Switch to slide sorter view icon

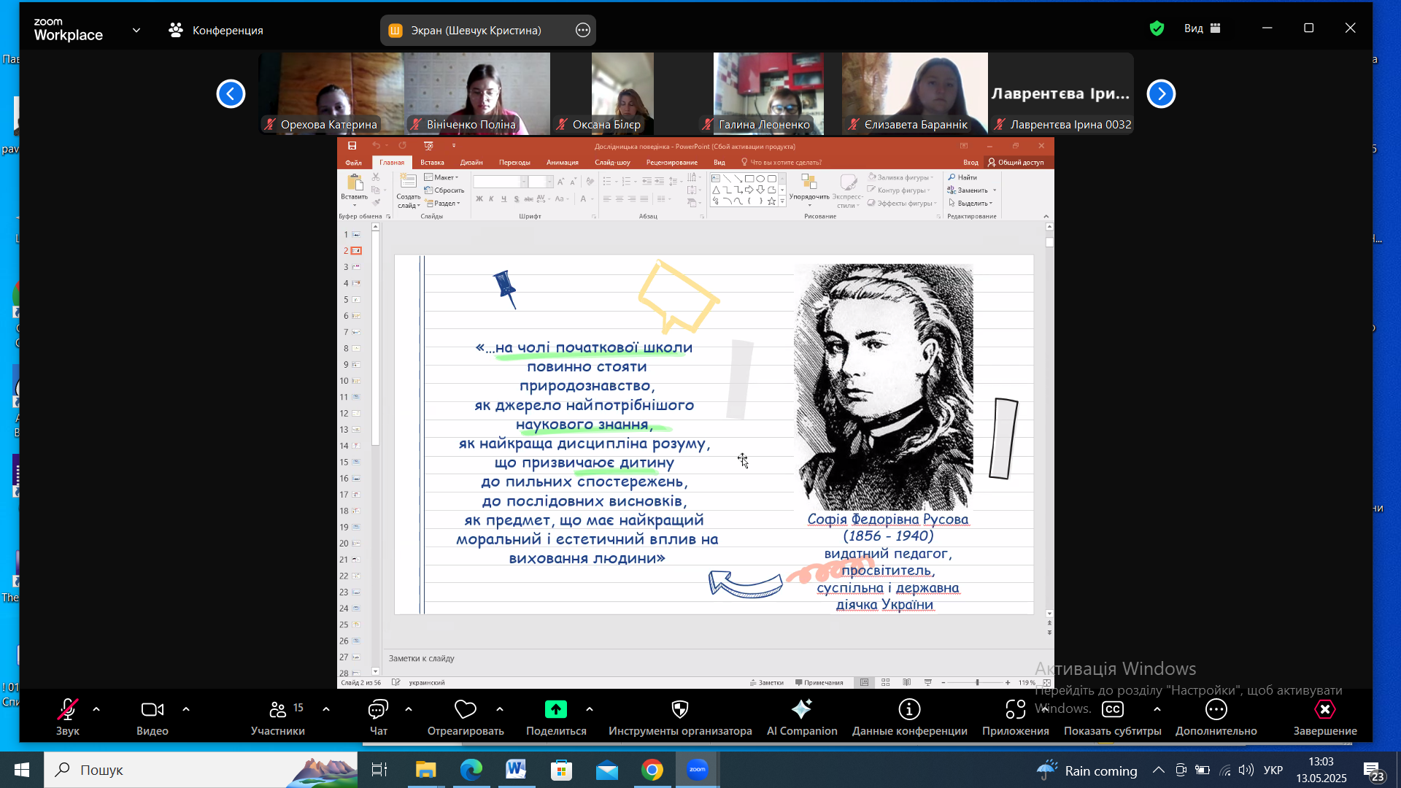(886, 683)
